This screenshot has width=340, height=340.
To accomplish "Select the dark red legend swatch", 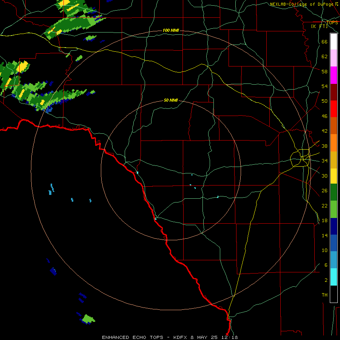I will pyautogui.click(x=334, y=92).
